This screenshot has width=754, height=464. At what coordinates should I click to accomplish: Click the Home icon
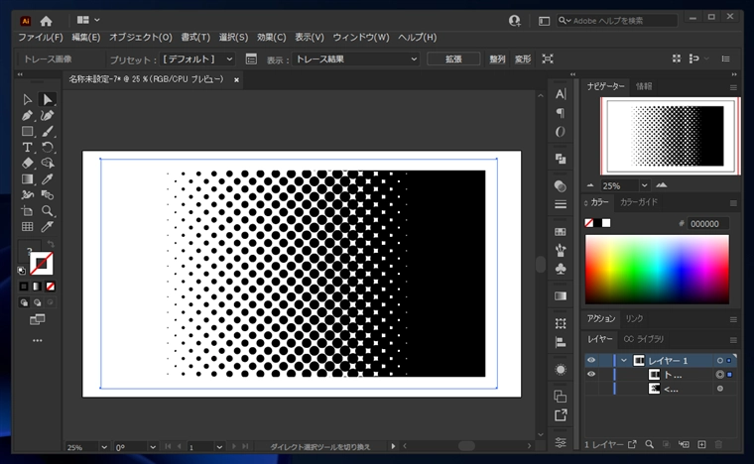(x=47, y=21)
